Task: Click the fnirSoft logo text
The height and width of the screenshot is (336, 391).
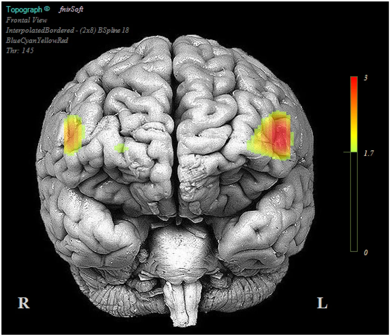Action: [71, 9]
